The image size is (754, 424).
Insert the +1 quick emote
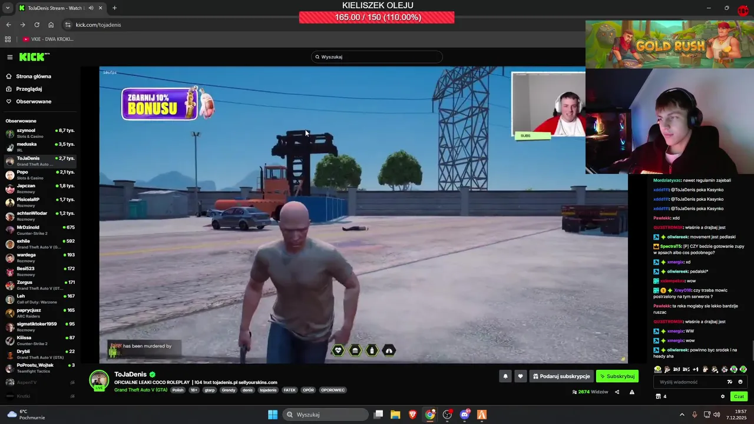point(696,370)
